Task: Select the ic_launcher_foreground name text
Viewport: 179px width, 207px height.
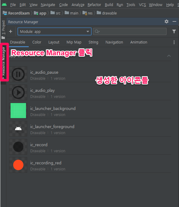Action: [x=52, y=127]
